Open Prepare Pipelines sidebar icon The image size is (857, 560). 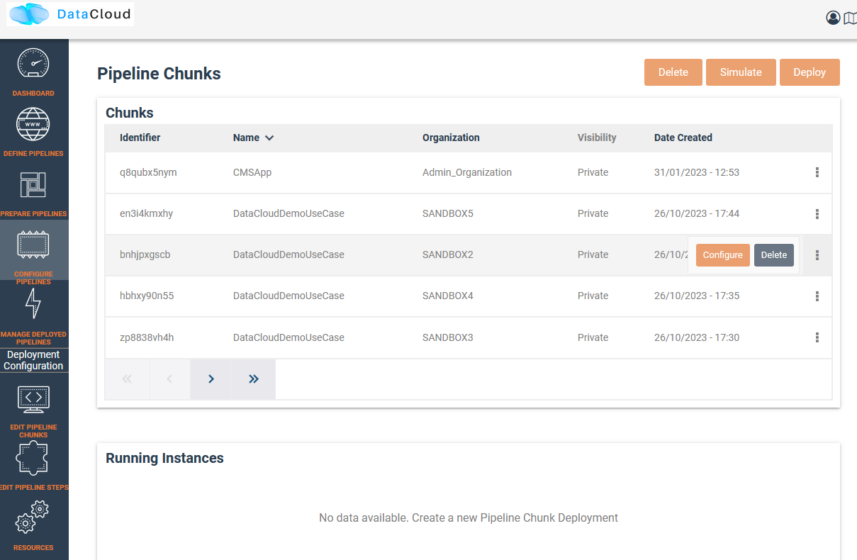[33, 184]
